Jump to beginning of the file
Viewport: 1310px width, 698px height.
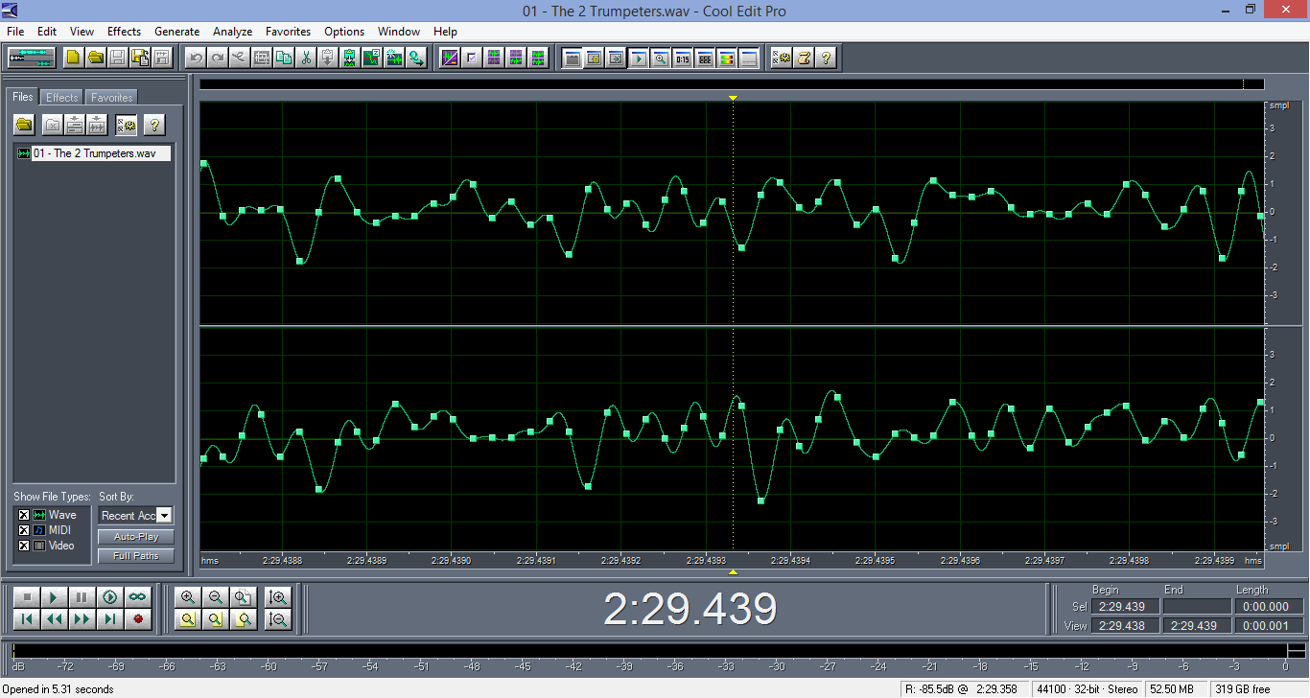27,619
